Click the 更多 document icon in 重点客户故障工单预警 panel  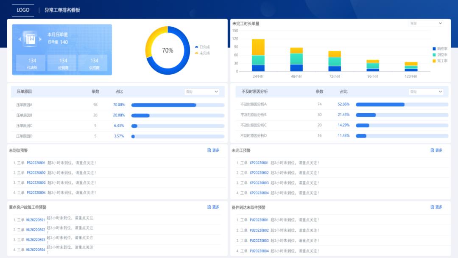click(209, 207)
